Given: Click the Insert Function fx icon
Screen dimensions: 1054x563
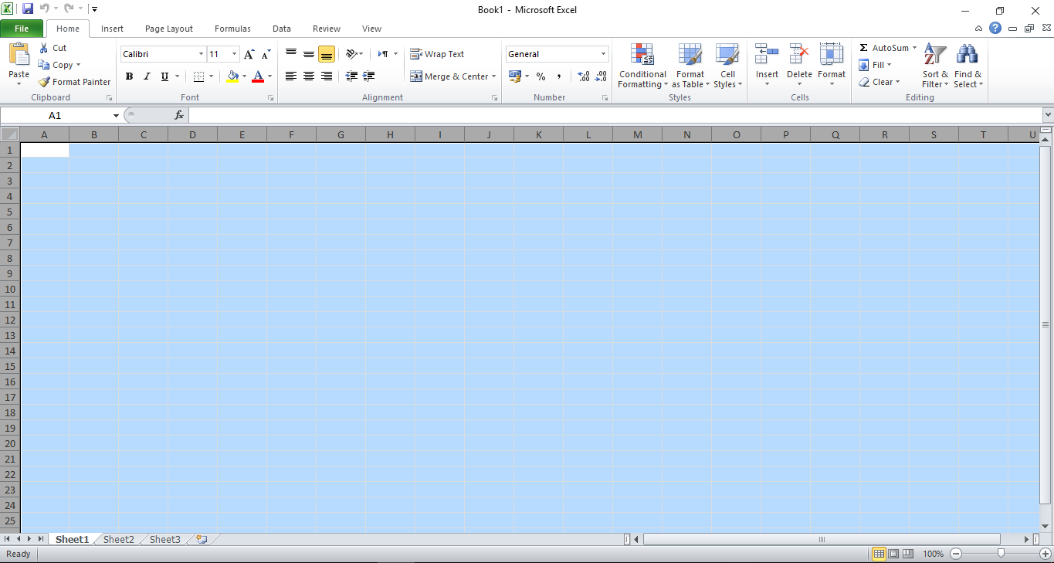Looking at the screenshot, I should click(179, 115).
